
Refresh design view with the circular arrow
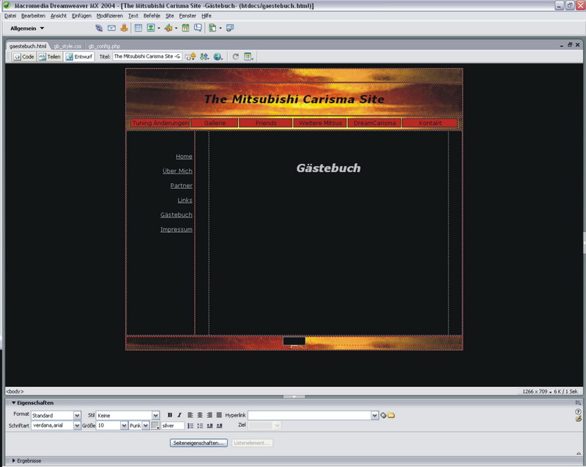click(235, 57)
